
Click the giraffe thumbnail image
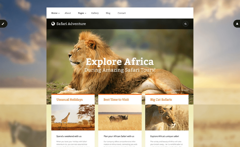(x=73, y=117)
